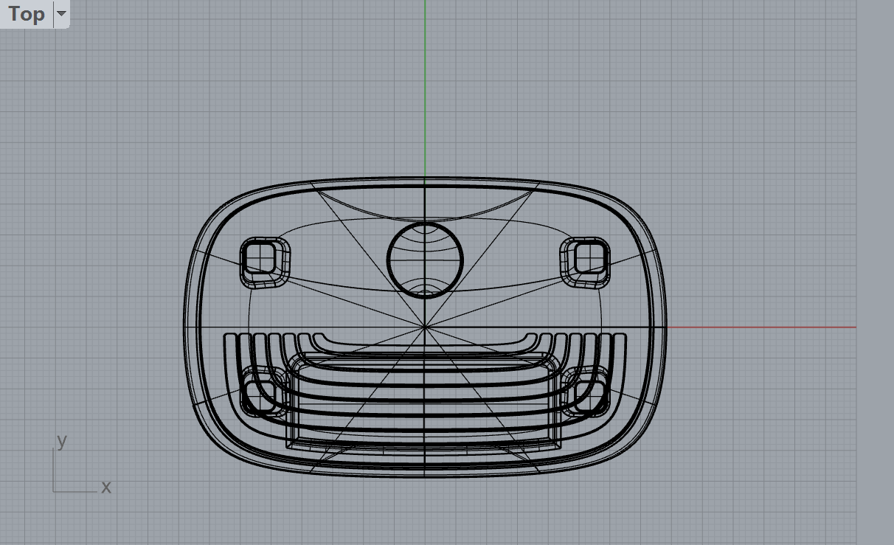Select the bottom edge of the rectangular recess
The width and height of the screenshot is (894, 545).
(425, 449)
